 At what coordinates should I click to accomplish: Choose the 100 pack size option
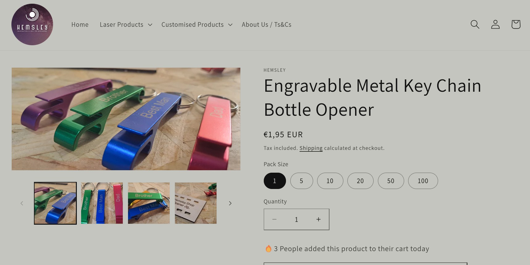point(423,181)
